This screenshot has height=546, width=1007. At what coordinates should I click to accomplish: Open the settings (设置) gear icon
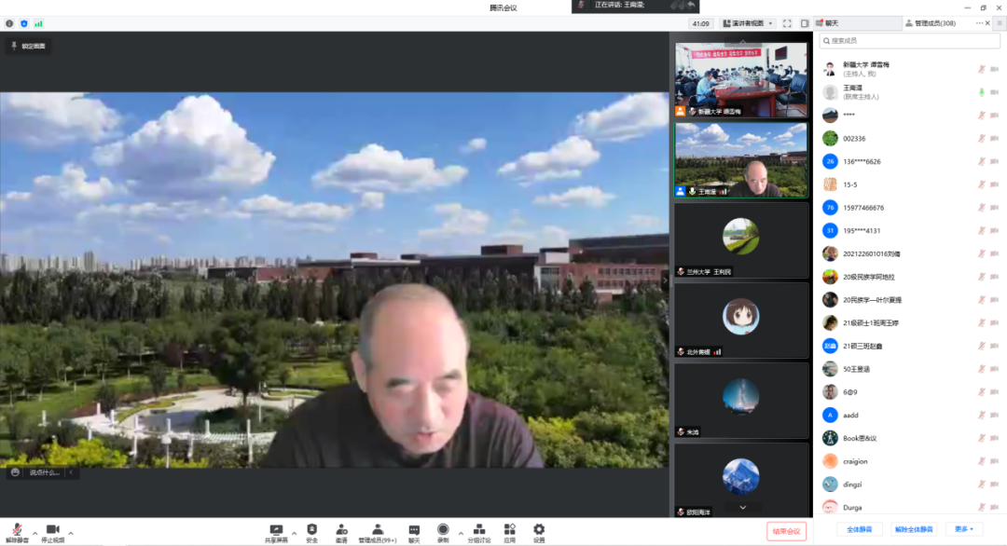[539, 528]
